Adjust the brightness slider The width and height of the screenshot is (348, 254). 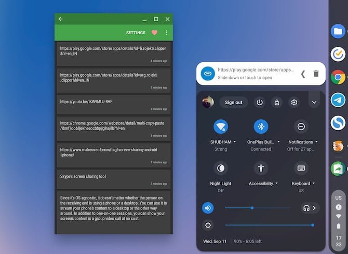[x=269, y=225]
